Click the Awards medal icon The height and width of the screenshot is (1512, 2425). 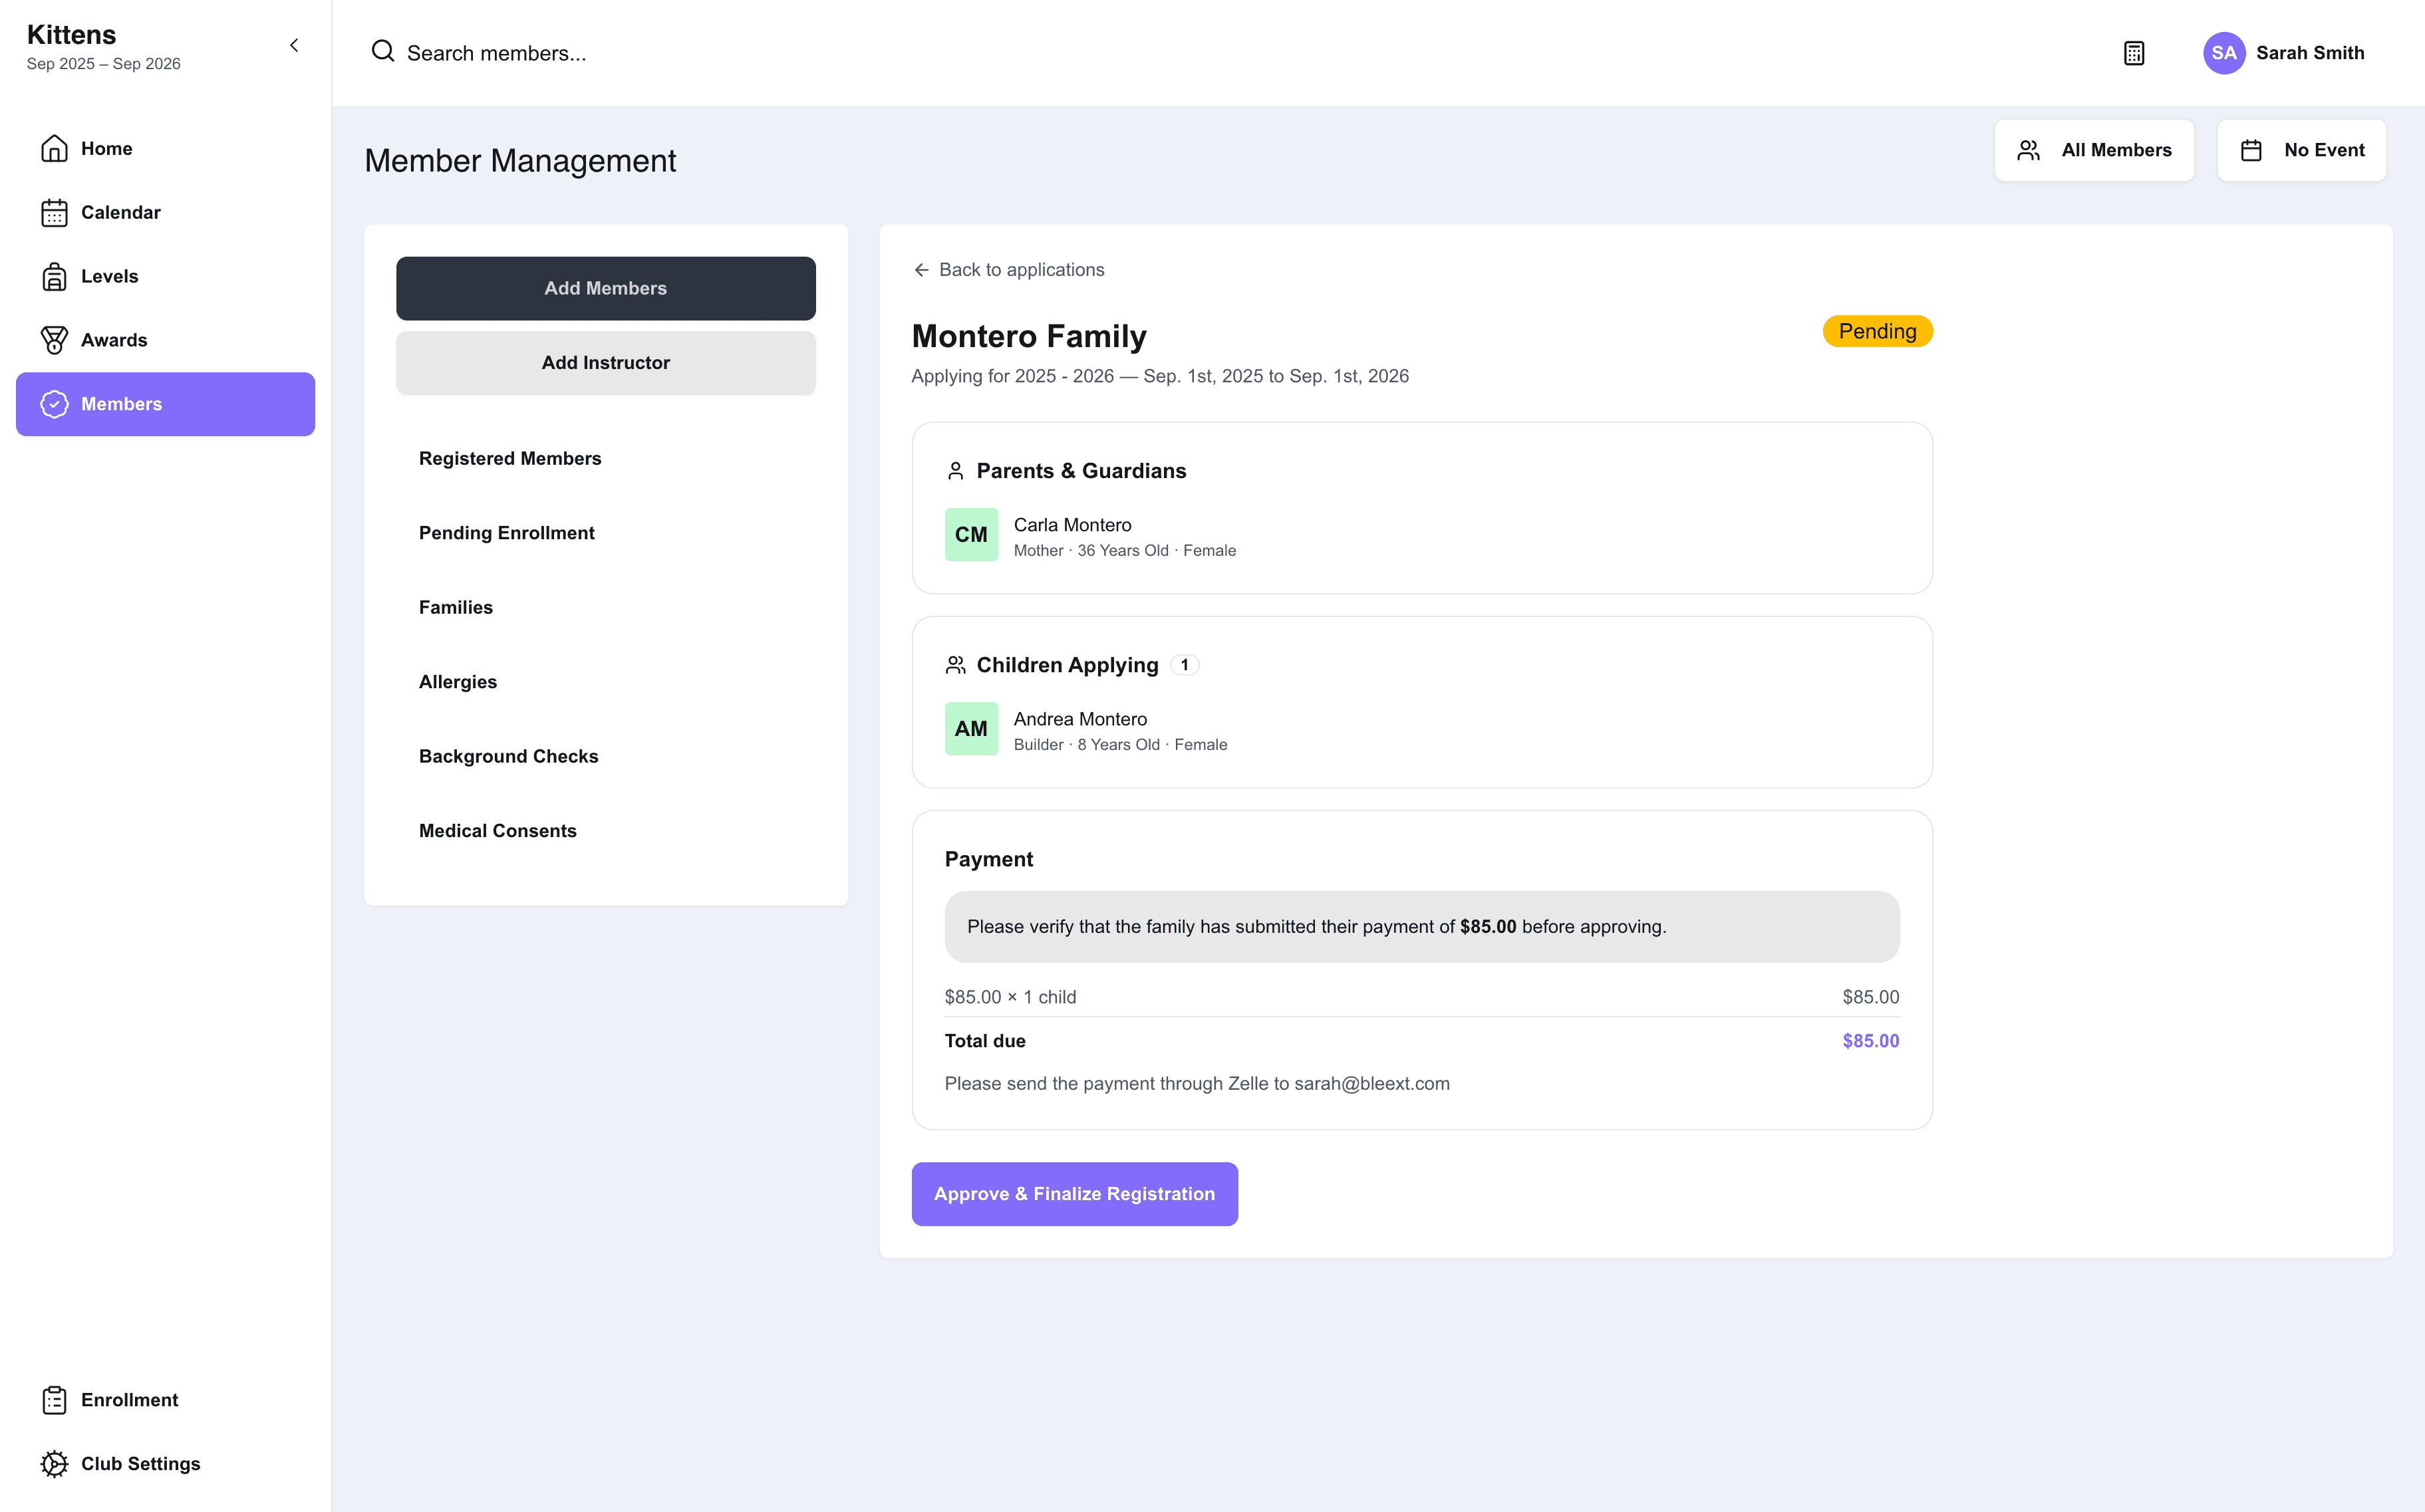54,340
